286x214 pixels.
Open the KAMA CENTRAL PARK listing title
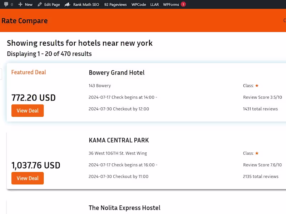tap(119, 141)
